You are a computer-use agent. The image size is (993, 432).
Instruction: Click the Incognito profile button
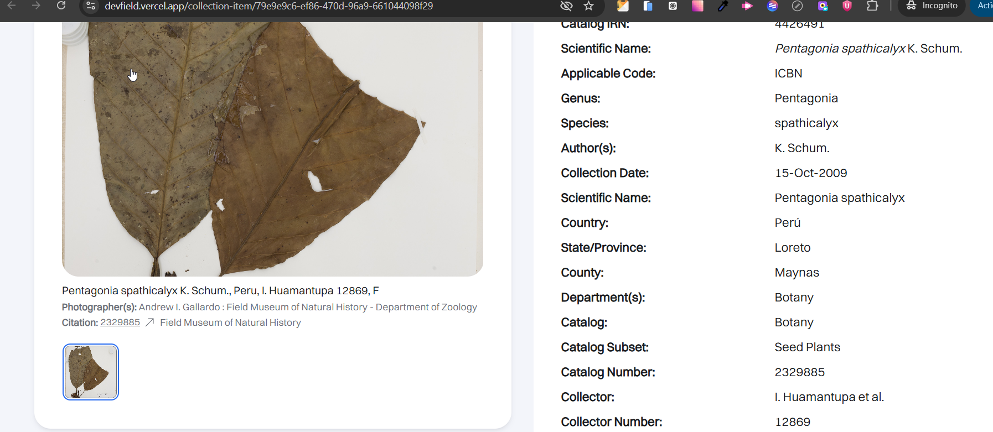tap(932, 6)
